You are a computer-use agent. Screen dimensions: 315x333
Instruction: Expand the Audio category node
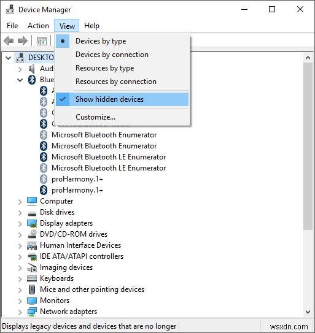tap(20, 69)
